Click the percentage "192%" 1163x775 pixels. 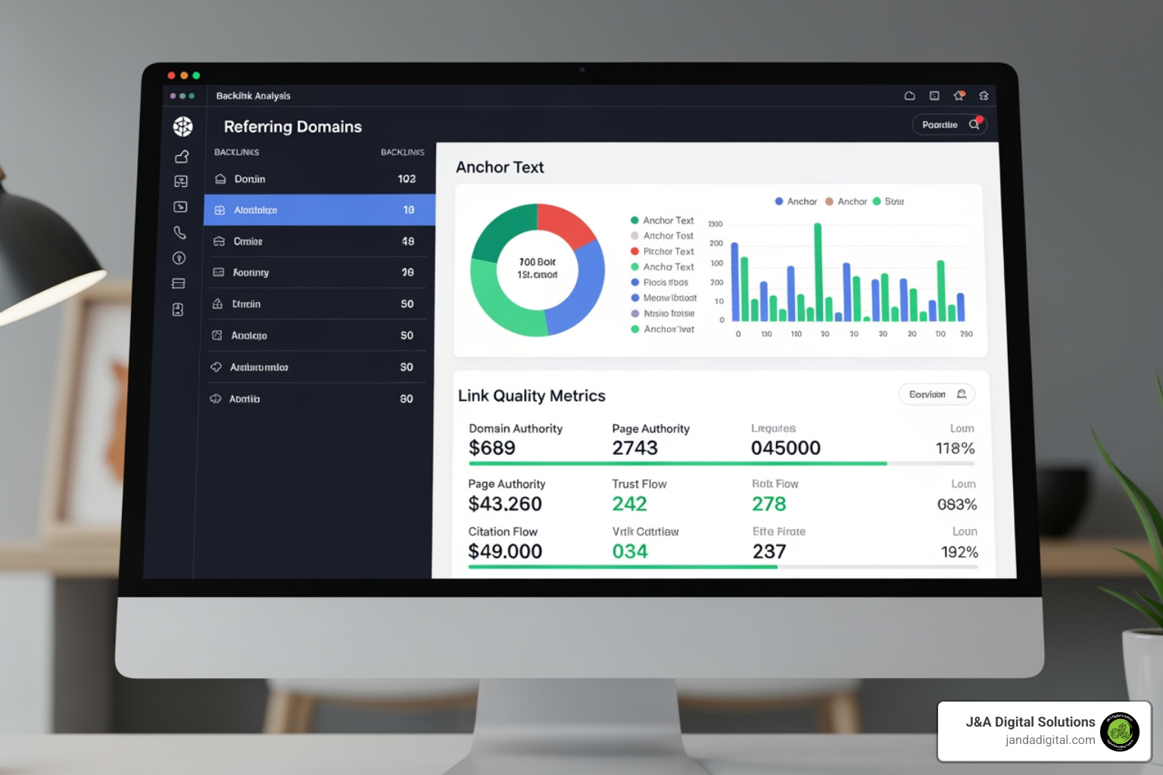pos(959,552)
